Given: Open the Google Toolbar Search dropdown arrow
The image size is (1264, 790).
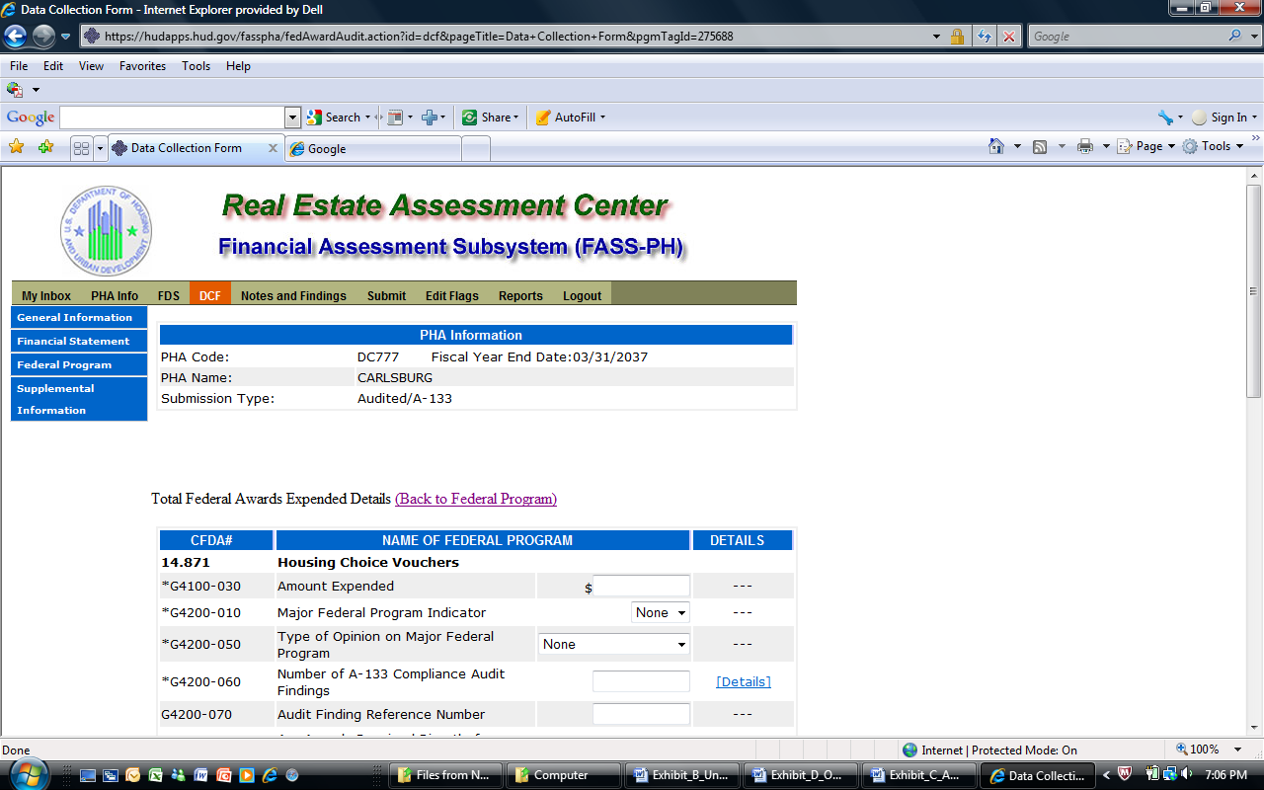Looking at the screenshot, I should tap(367, 118).
